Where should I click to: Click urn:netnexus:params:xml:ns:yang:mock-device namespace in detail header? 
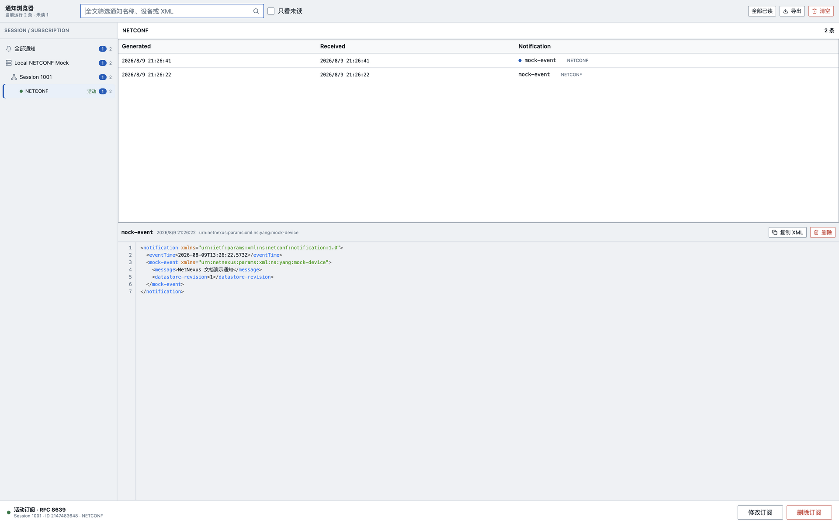(x=249, y=233)
